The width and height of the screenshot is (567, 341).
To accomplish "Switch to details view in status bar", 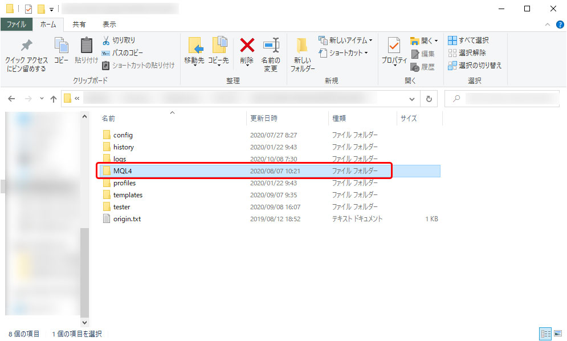I will [x=544, y=334].
